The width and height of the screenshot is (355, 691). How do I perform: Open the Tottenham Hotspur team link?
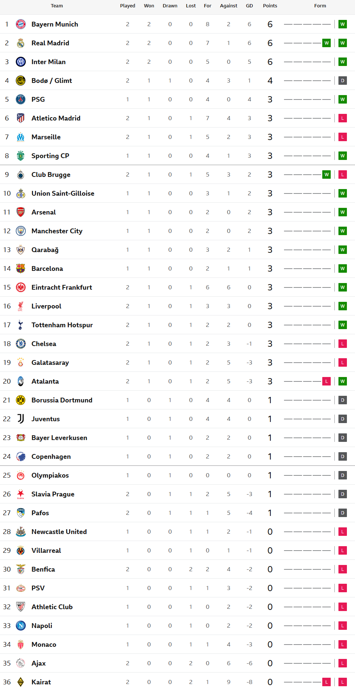click(x=62, y=325)
